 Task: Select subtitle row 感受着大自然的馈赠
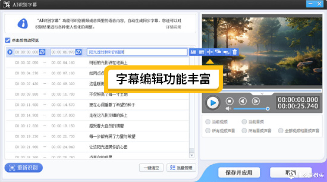pyautogui.click(x=97, y=126)
